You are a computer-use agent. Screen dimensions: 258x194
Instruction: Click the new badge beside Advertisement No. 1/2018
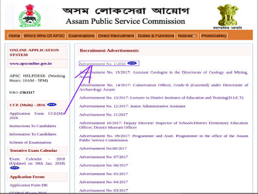click(132, 63)
